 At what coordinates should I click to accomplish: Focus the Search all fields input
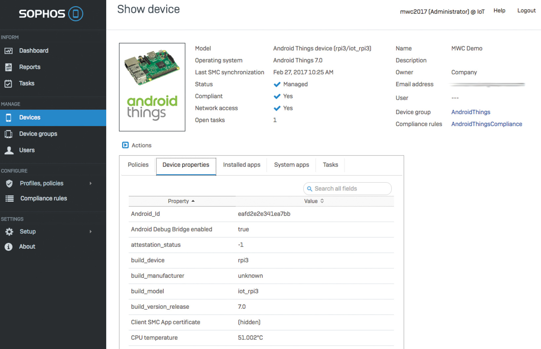(347, 189)
